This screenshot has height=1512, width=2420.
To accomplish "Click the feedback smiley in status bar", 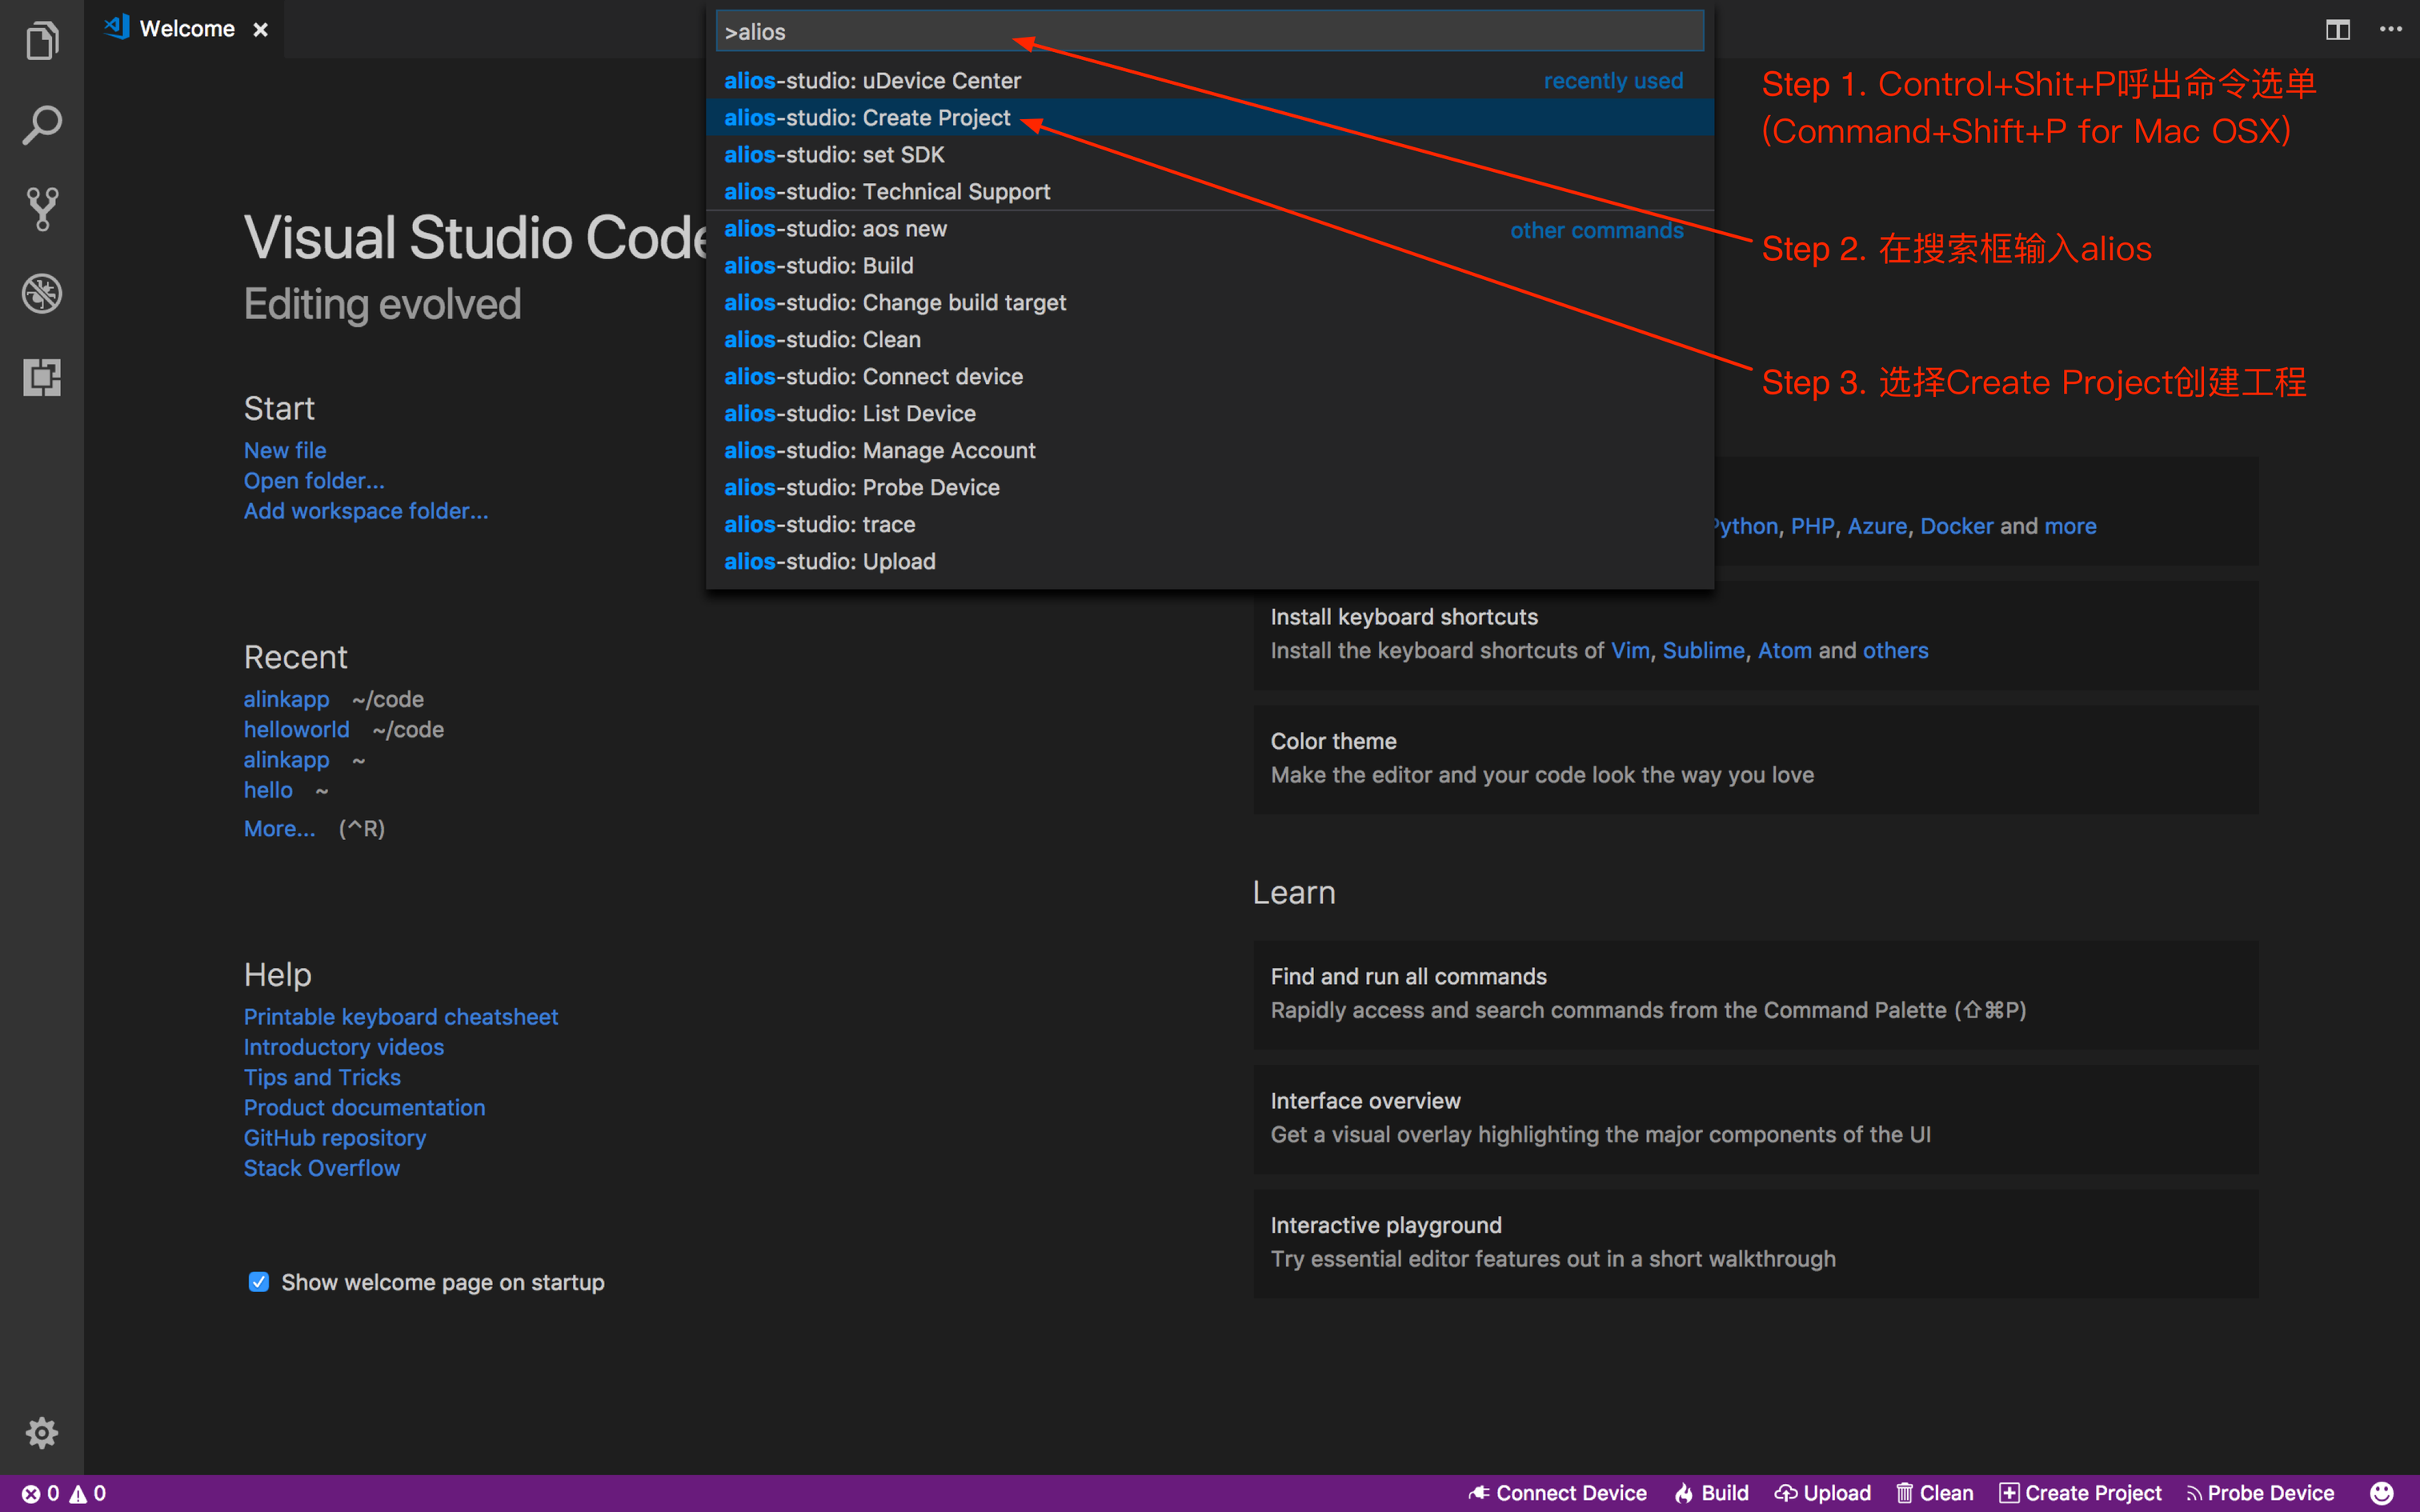I will 2382,1493.
